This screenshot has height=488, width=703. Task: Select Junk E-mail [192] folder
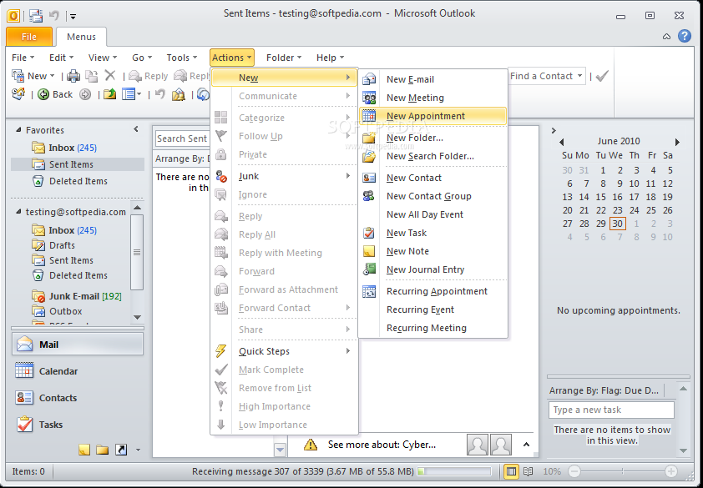click(77, 296)
